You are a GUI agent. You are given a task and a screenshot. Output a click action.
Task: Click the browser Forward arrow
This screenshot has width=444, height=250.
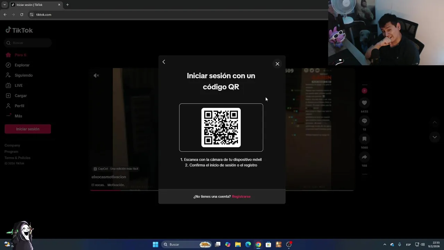tap(13, 15)
